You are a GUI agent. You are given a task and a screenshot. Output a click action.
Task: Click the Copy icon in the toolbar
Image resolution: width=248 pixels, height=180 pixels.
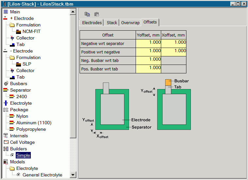tap(87, 14)
